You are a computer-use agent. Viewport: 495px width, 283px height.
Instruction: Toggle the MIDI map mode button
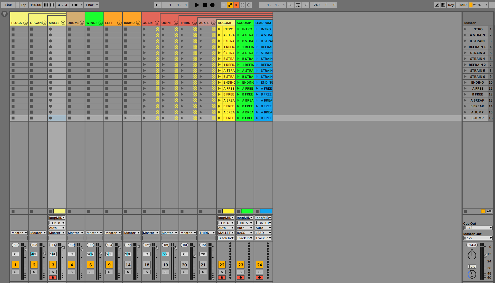[464, 5]
